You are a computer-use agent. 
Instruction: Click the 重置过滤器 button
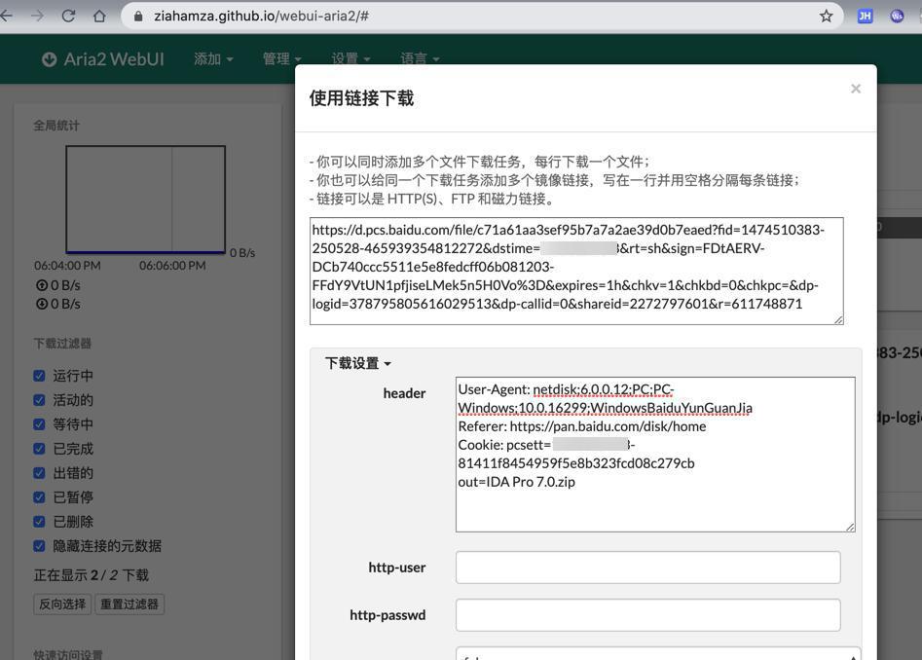pos(129,605)
